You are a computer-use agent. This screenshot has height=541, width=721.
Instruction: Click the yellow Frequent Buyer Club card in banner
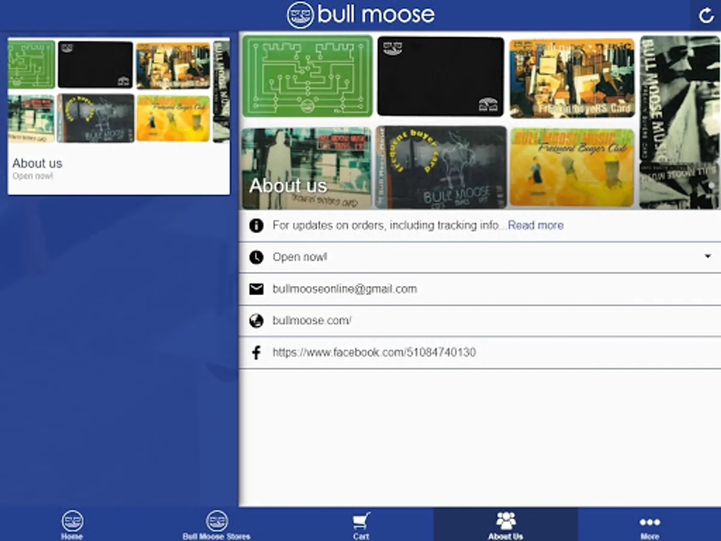572,168
